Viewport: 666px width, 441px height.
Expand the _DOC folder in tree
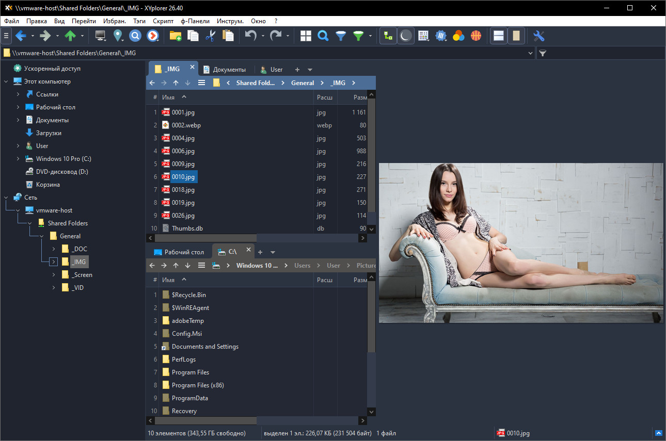(54, 249)
